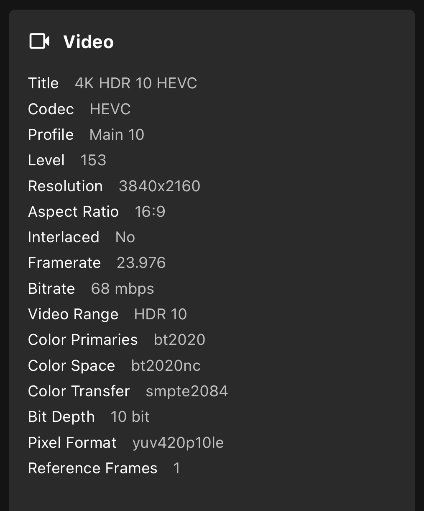Click the "Reference Frames" field label

tap(92, 468)
